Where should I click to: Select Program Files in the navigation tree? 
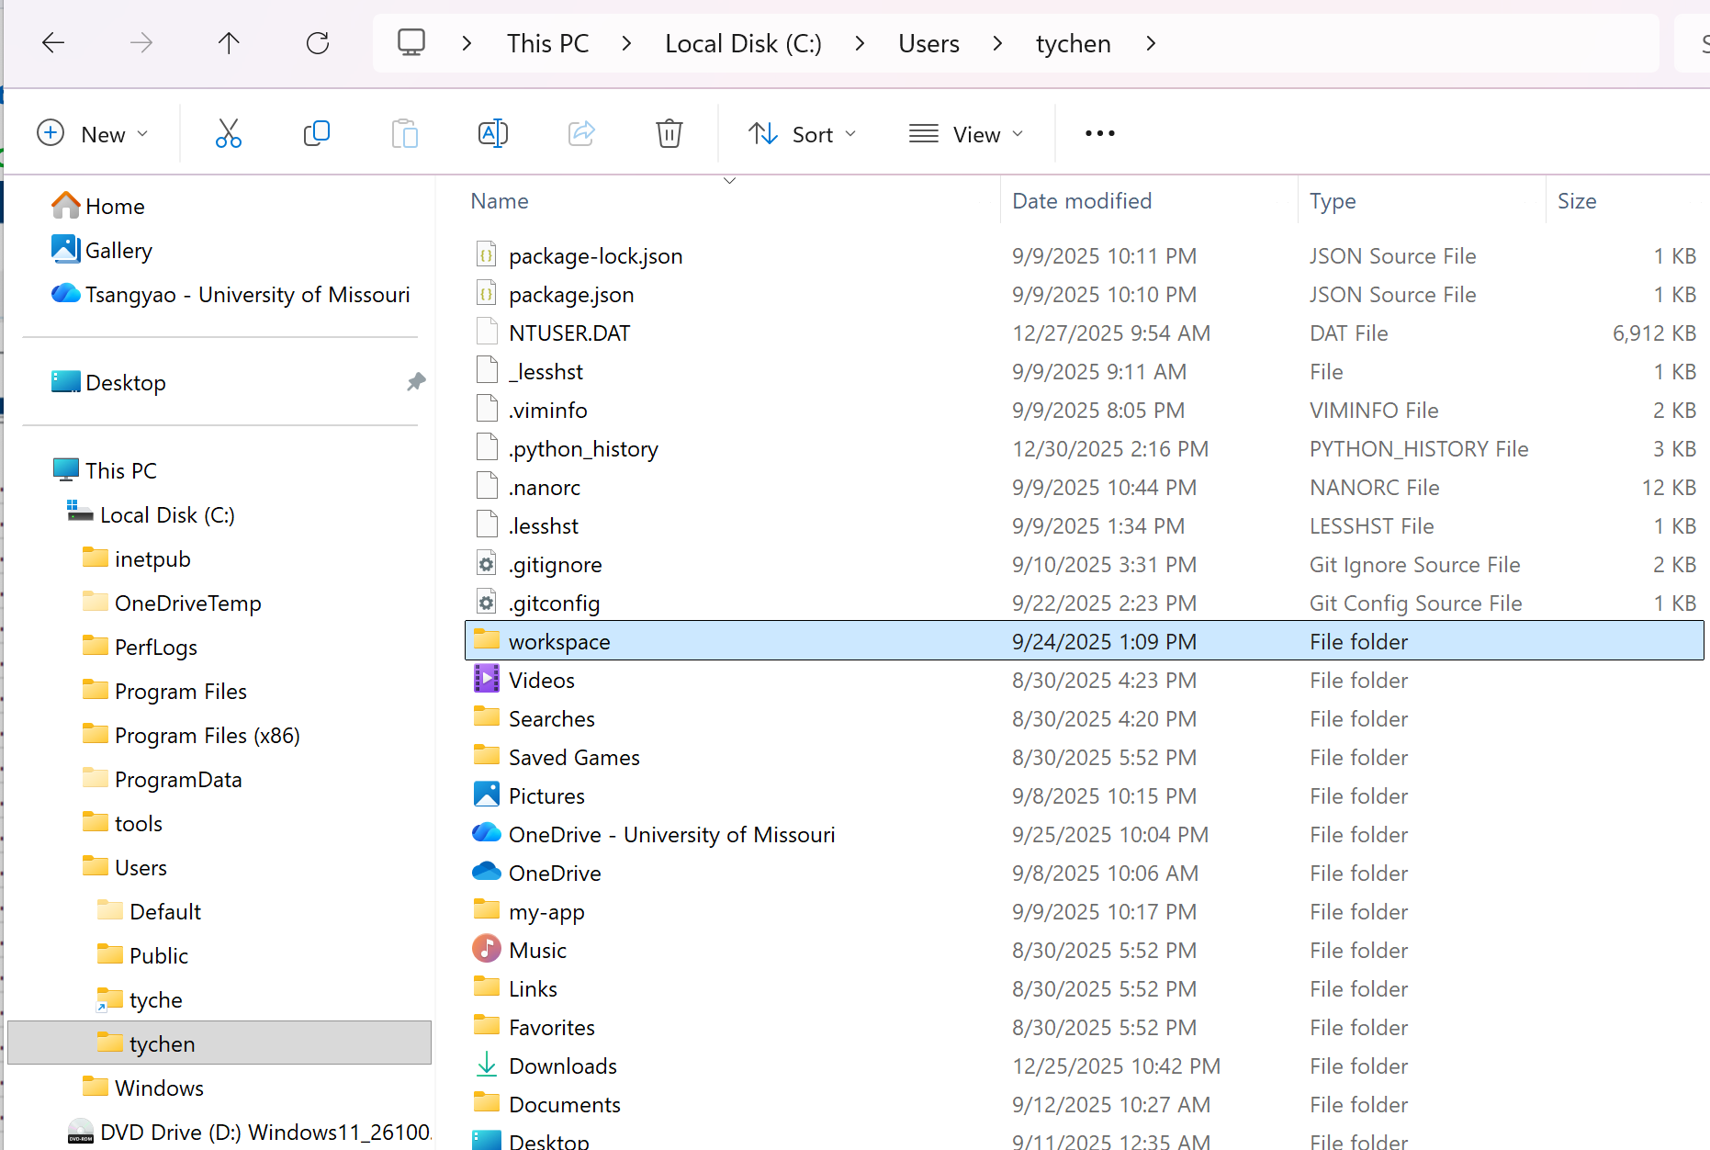tap(180, 692)
